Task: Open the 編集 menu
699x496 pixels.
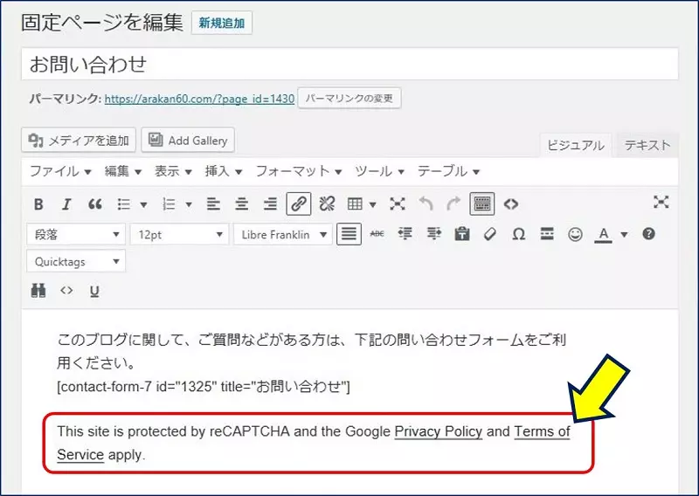Action: point(122,171)
